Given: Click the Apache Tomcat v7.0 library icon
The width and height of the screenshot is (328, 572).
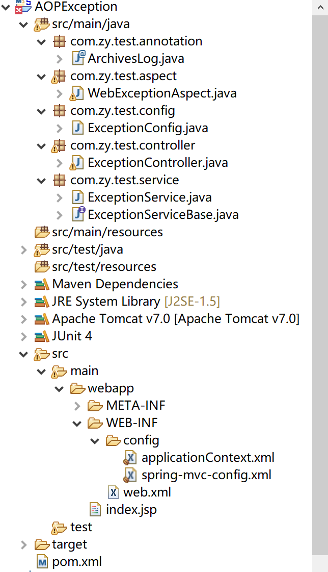Looking at the screenshot, I should [42, 318].
